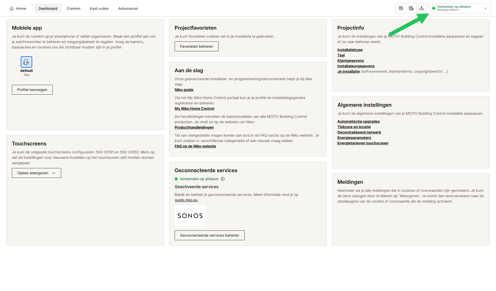The image size is (496, 291).
Task: Open the Tijdzone en locatie link
Action: 354,127
